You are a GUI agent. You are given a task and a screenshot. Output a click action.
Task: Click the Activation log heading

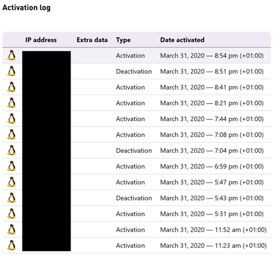coord(27,8)
